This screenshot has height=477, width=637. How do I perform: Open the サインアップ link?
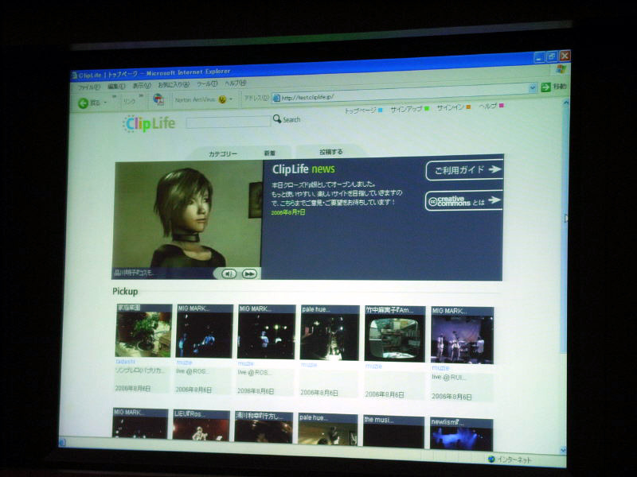(x=409, y=108)
